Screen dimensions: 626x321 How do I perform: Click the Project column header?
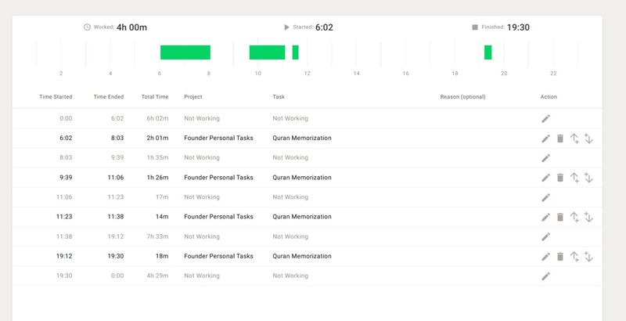click(193, 97)
